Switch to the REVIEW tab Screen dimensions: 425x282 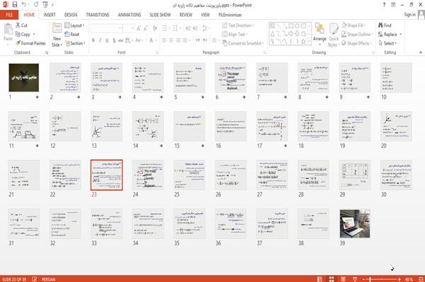pos(186,15)
